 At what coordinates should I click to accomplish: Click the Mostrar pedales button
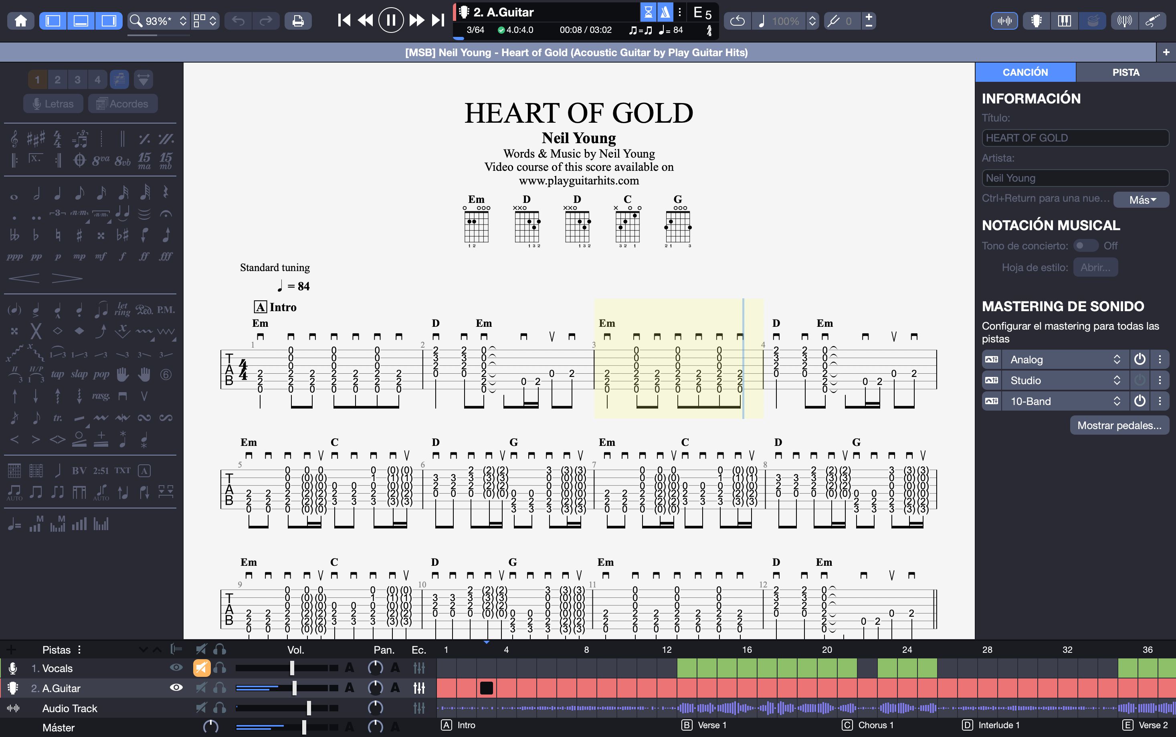tap(1119, 425)
